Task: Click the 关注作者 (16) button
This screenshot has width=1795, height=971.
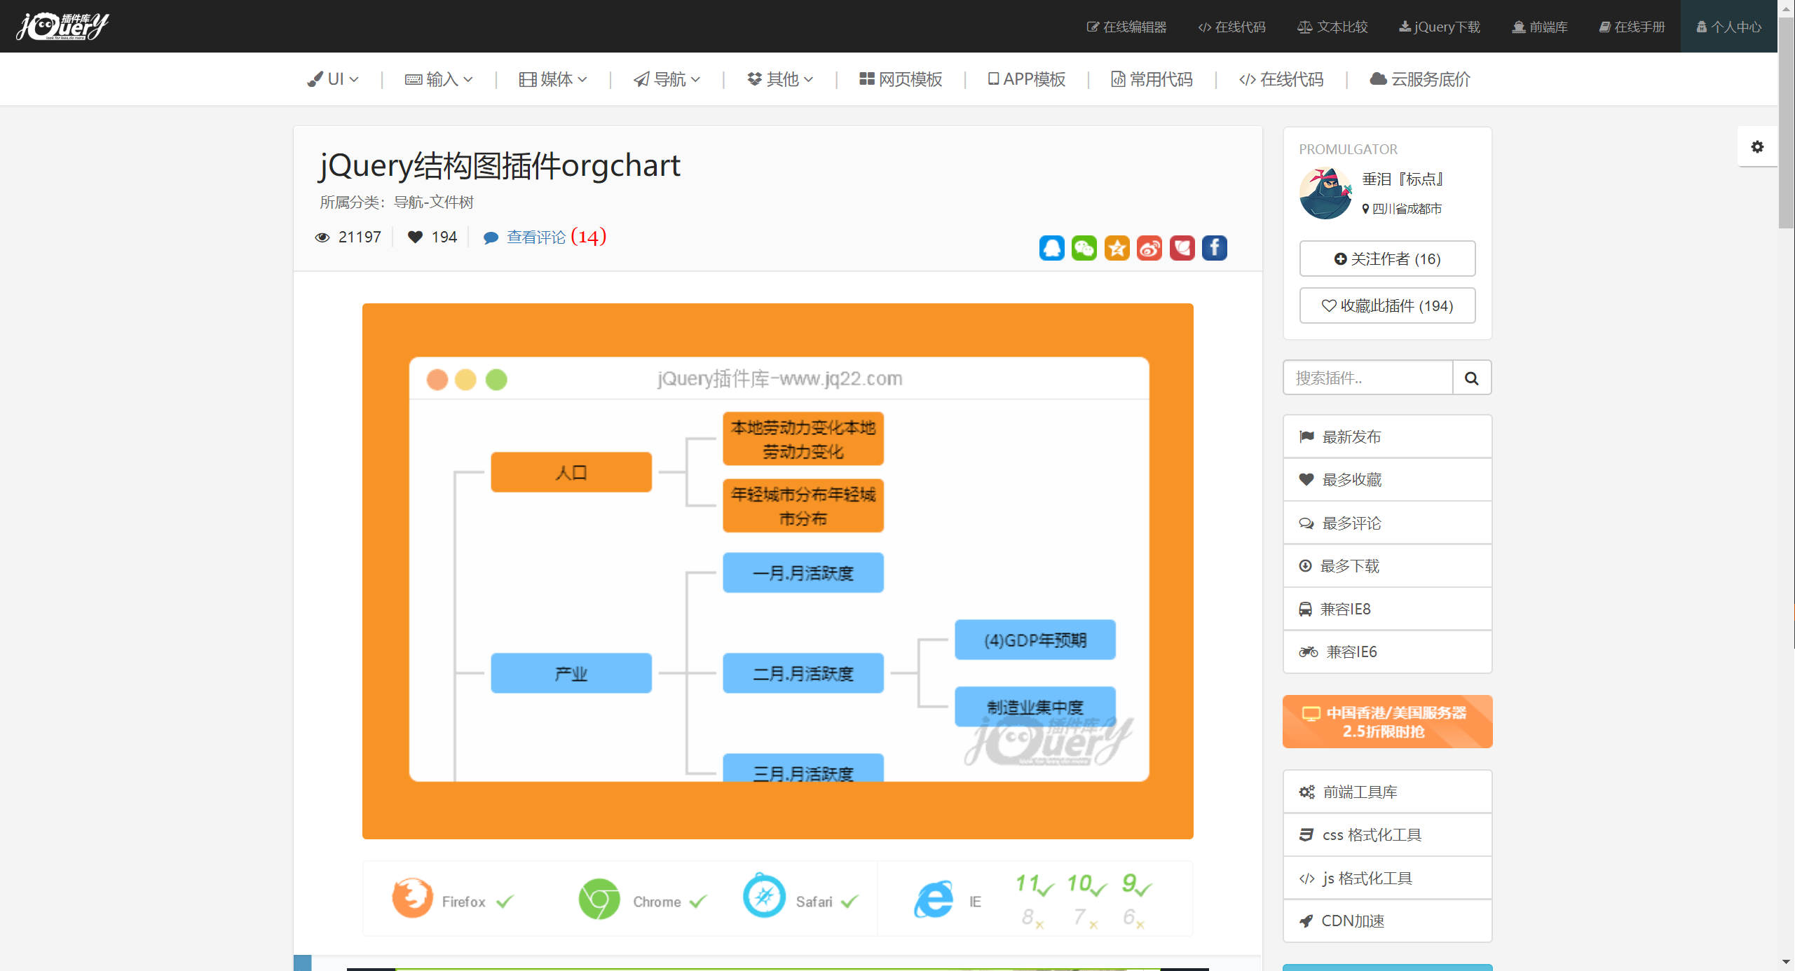Action: 1386,259
